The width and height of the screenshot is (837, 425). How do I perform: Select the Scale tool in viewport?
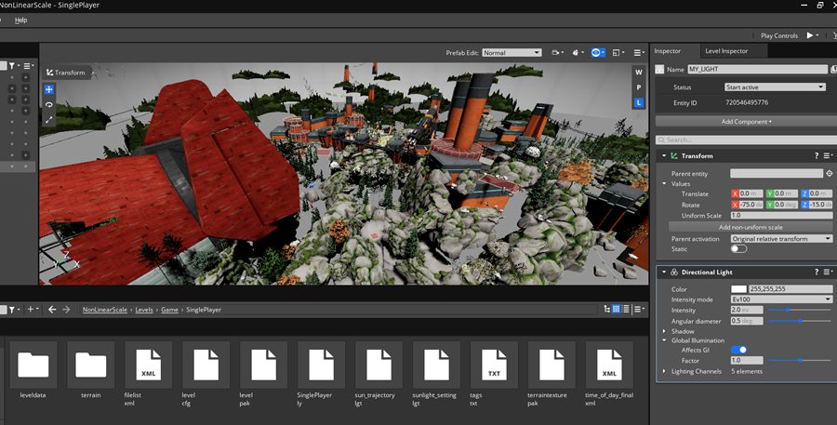point(48,120)
